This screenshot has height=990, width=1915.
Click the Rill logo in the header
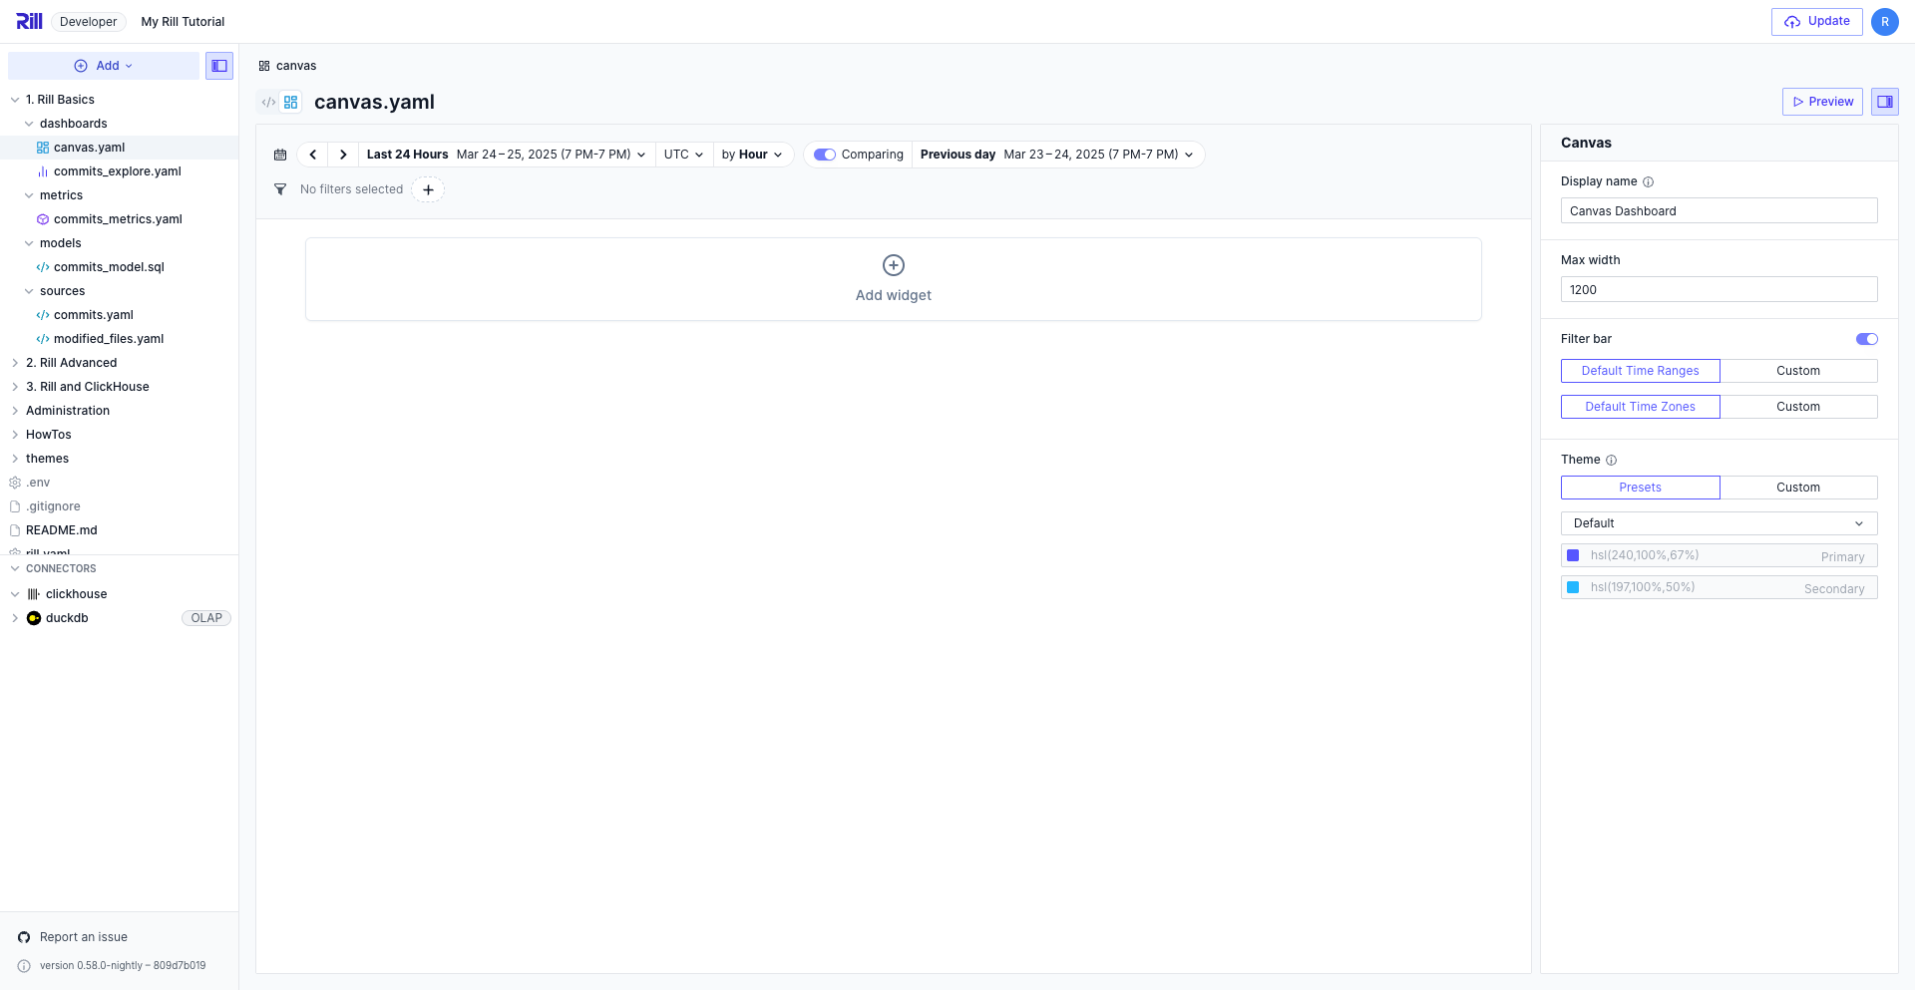click(29, 20)
